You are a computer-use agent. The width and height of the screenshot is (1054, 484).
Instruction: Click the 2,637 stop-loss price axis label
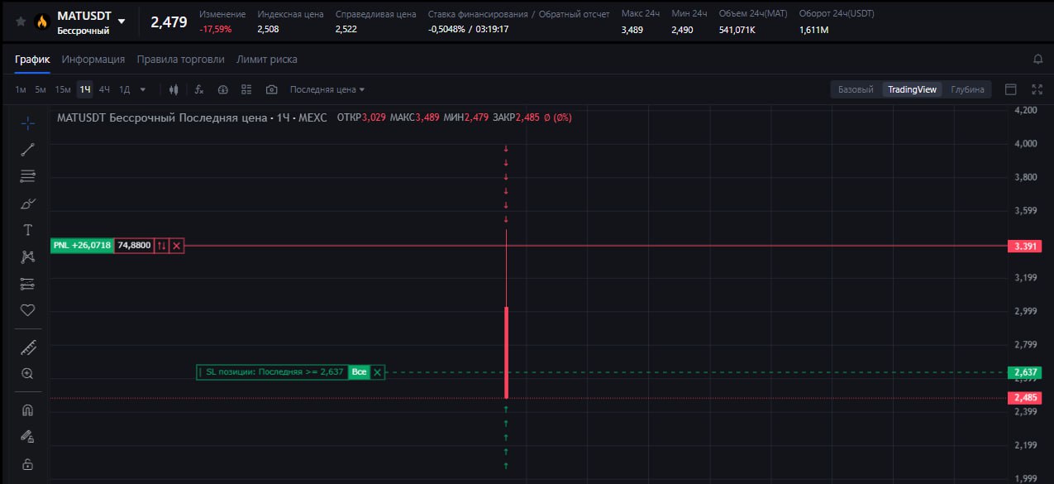coord(1023,372)
